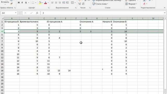Click the Clear eraser icon

[x=144, y=4]
